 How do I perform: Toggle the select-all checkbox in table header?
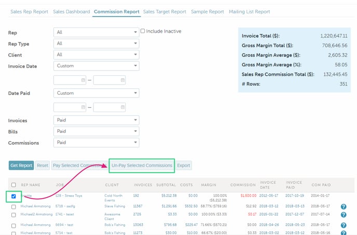(x=13, y=185)
